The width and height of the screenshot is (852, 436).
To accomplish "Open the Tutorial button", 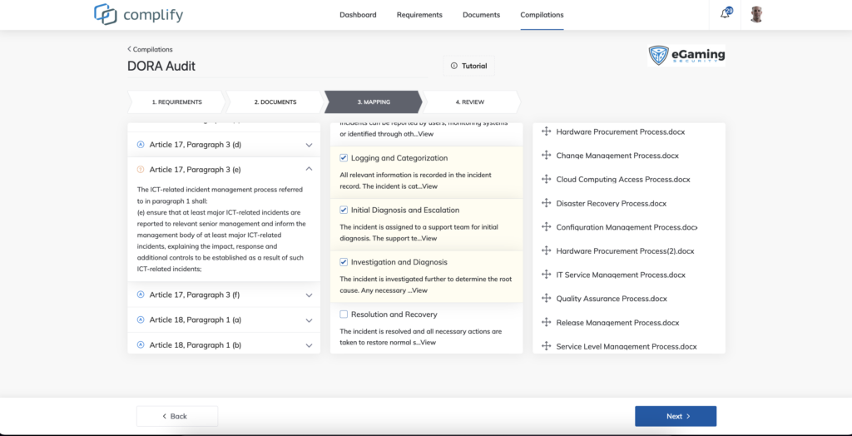I will pyautogui.click(x=469, y=66).
